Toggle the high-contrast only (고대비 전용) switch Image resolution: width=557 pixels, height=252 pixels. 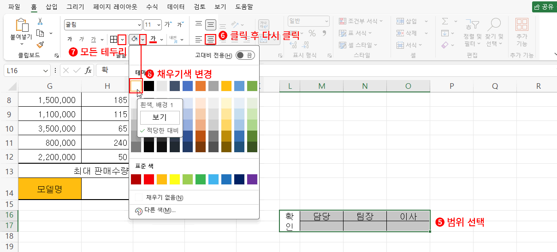(244, 55)
